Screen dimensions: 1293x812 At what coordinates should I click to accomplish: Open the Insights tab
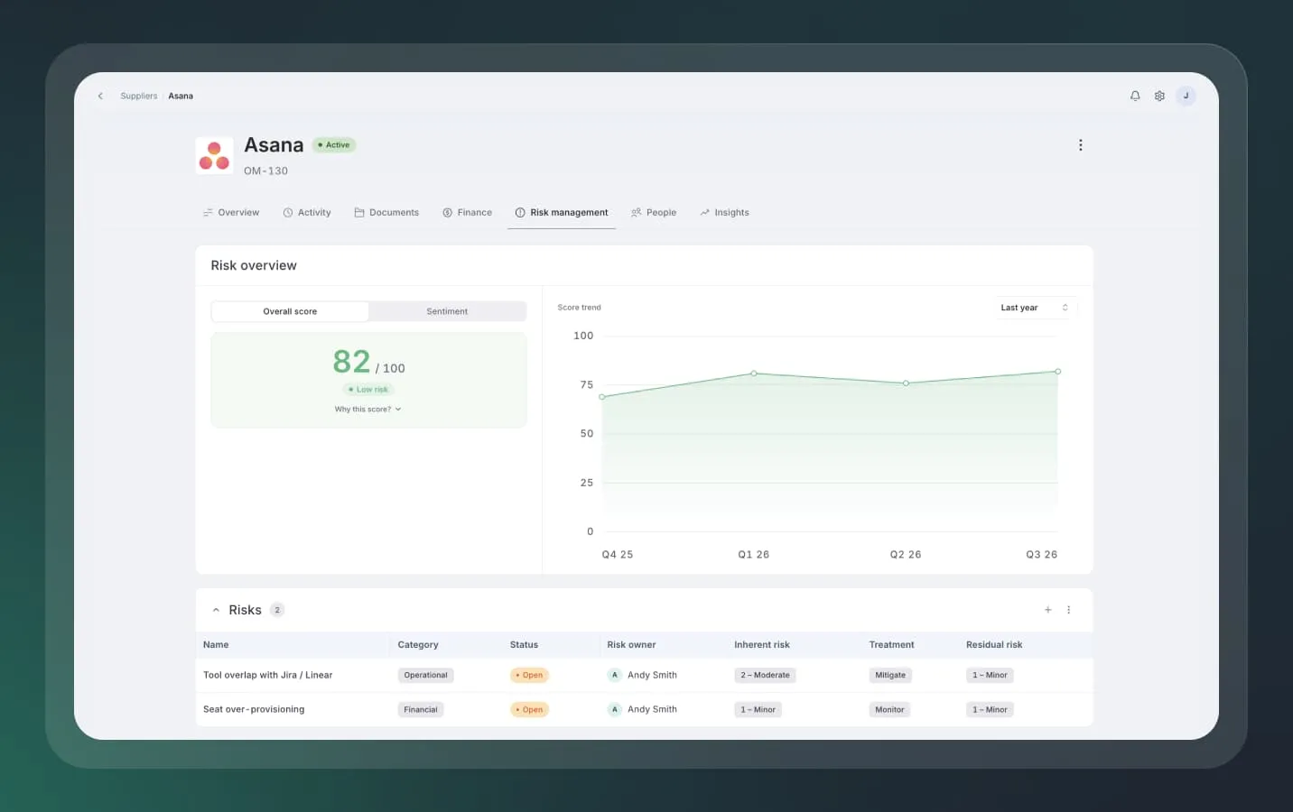point(724,213)
